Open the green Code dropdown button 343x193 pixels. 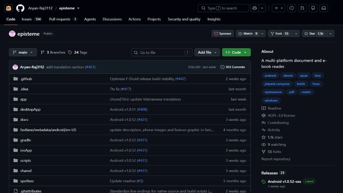pyautogui.click(x=236, y=52)
